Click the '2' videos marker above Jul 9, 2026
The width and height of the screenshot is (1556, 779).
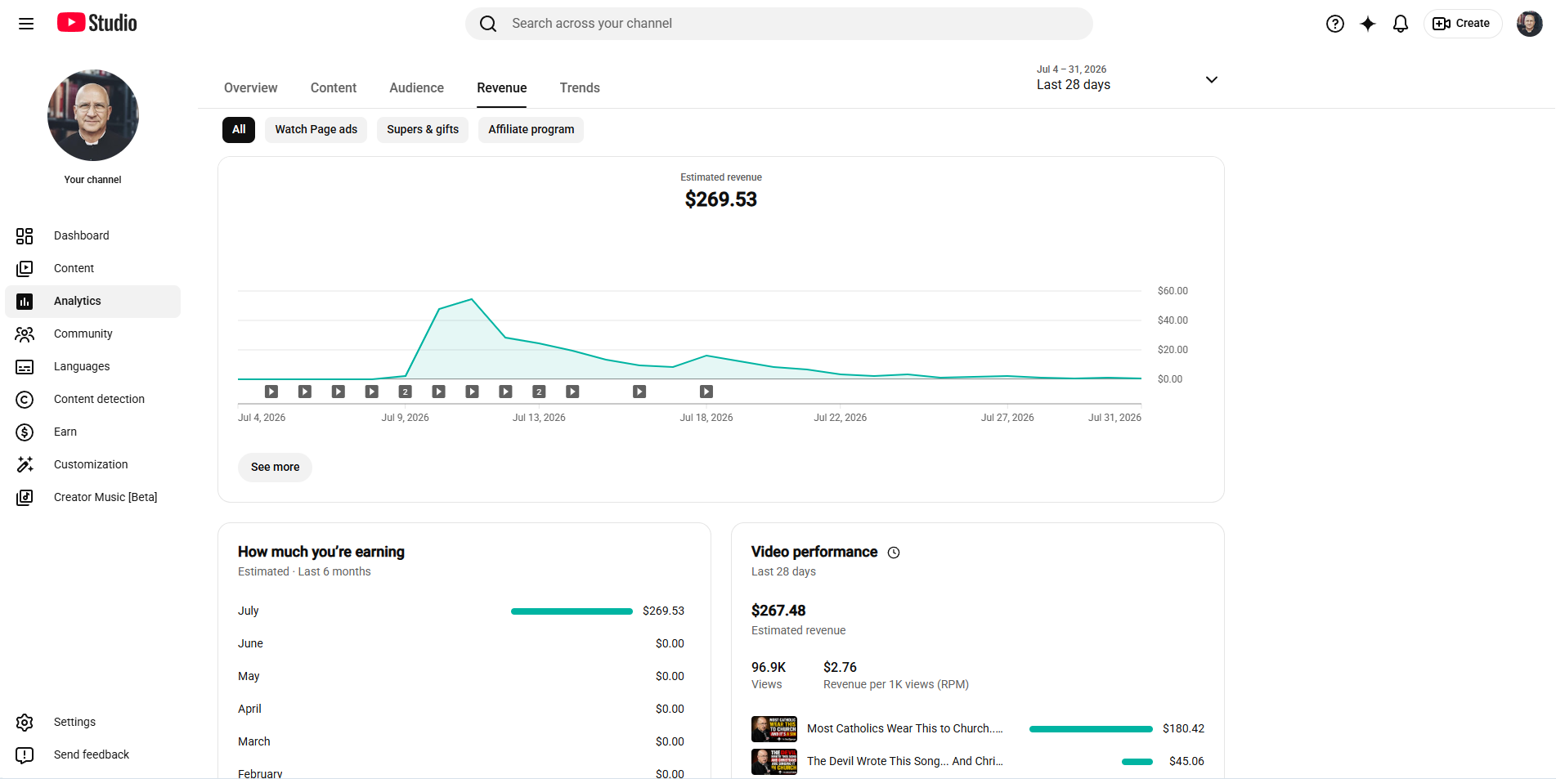[405, 392]
